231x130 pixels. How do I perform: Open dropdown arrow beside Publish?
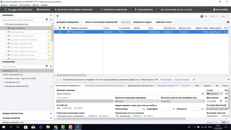[156, 10]
